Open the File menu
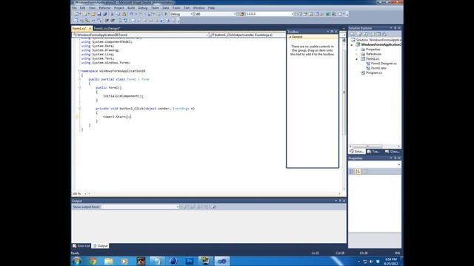This screenshot has height=266, width=474. [x=74, y=8]
